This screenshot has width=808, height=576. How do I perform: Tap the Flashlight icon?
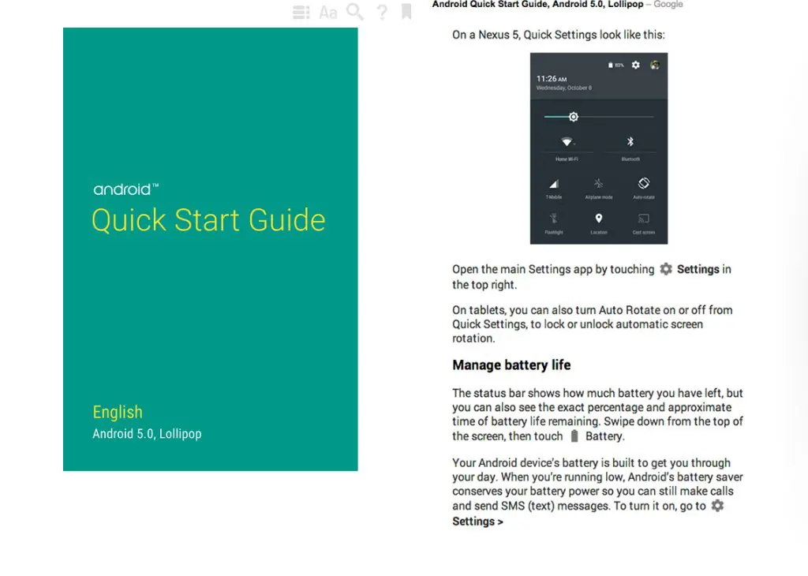[x=554, y=219]
